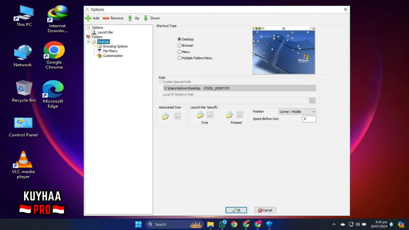Viewport: 409px width, 230px height.
Task: Select Desktop shortcut type radio
Action: [x=179, y=39]
